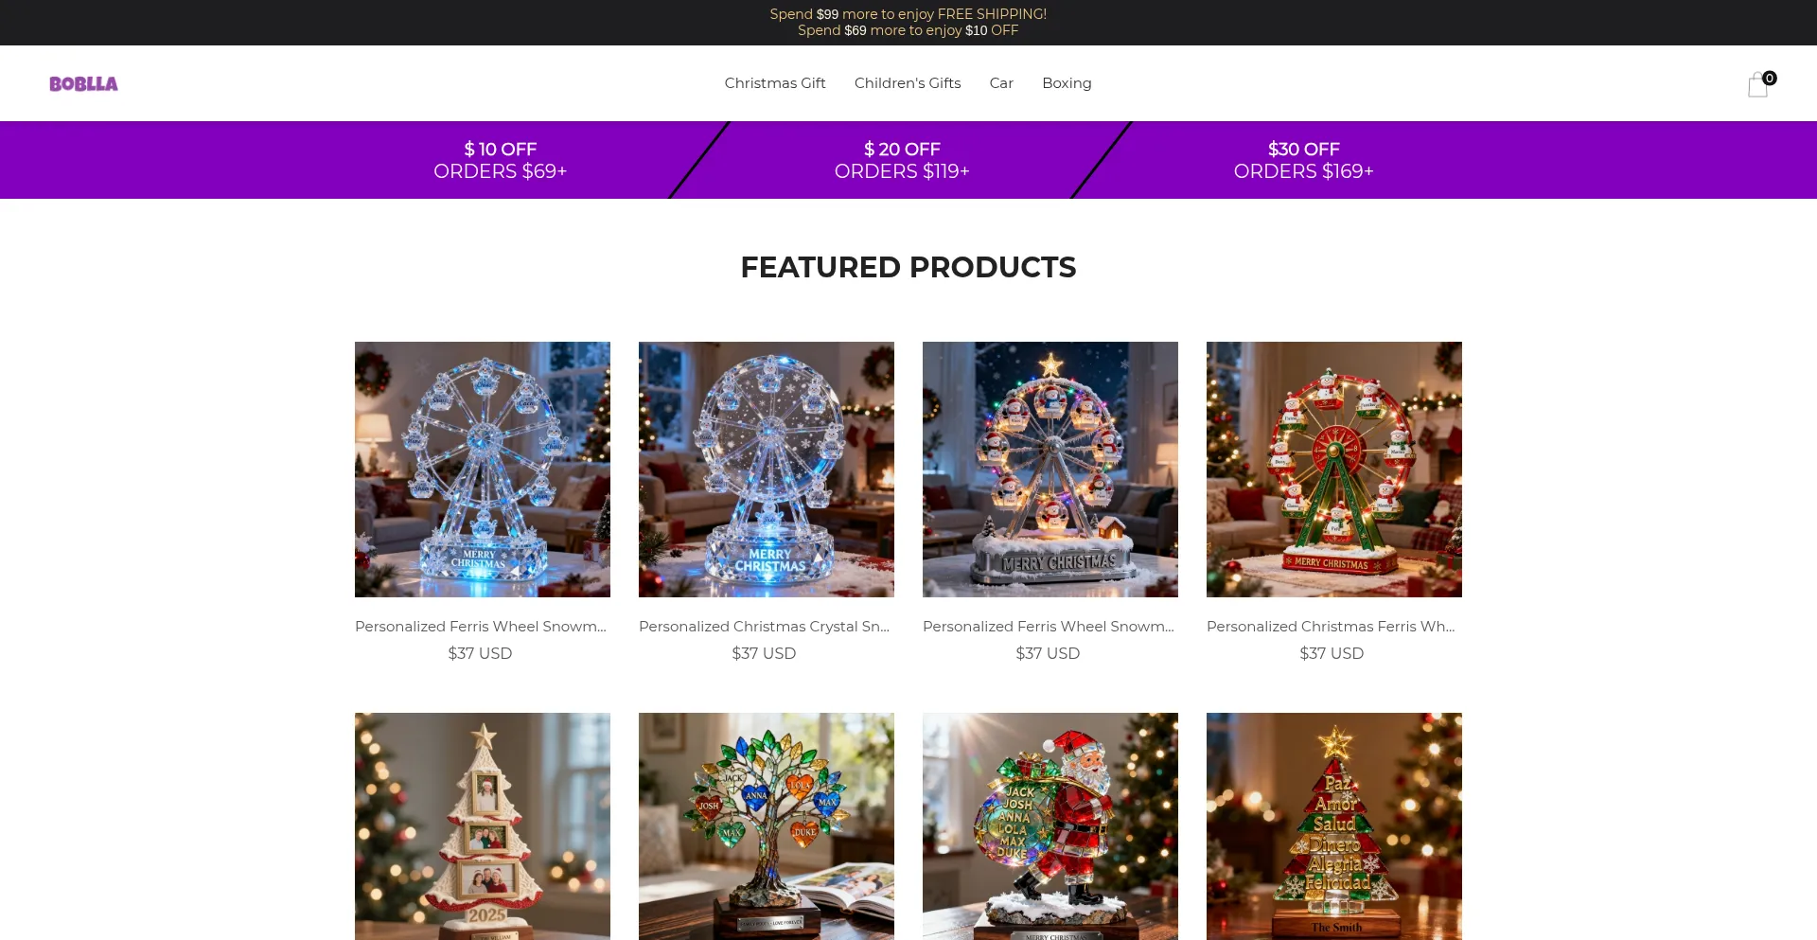Open the stained glass family tree image

click(767, 826)
